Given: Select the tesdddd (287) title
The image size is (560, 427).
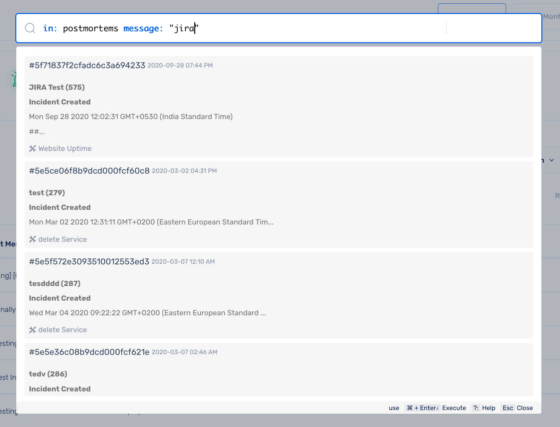Looking at the screenshot, I should tap(55, 283).
